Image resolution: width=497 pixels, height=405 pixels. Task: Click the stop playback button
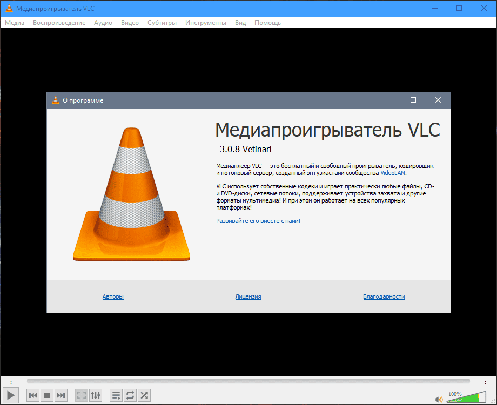pyautogui.click(x=47, y=395)
